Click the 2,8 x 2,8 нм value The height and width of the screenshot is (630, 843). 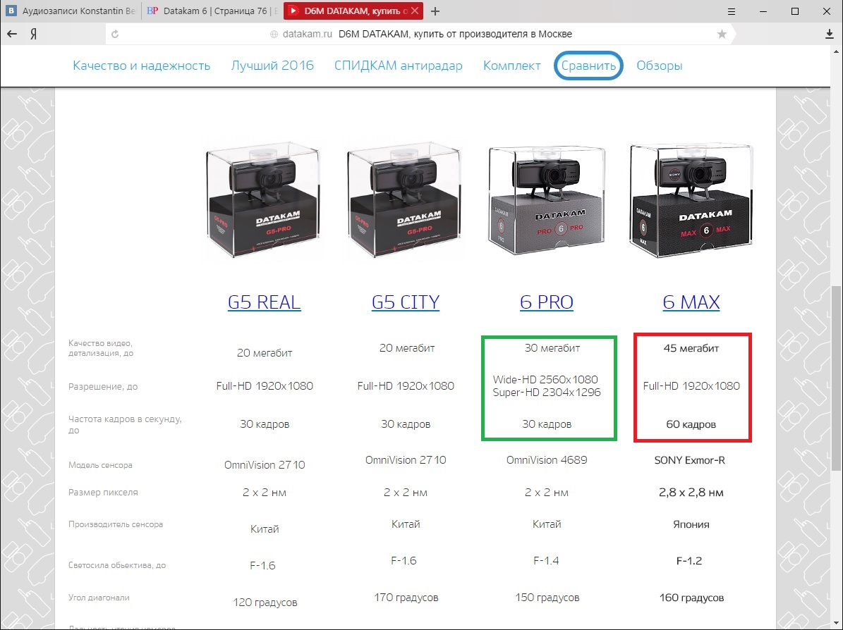(691, 493)
